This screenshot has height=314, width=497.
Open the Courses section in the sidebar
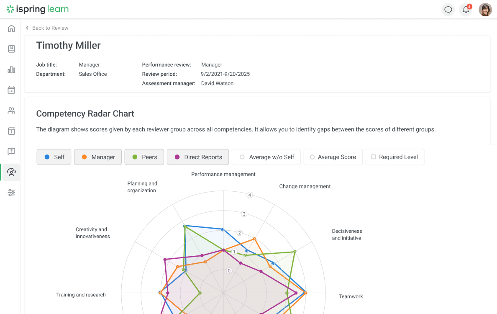[11, 49]
